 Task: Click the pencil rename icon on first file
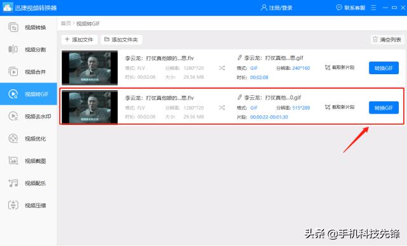point(239,58)
